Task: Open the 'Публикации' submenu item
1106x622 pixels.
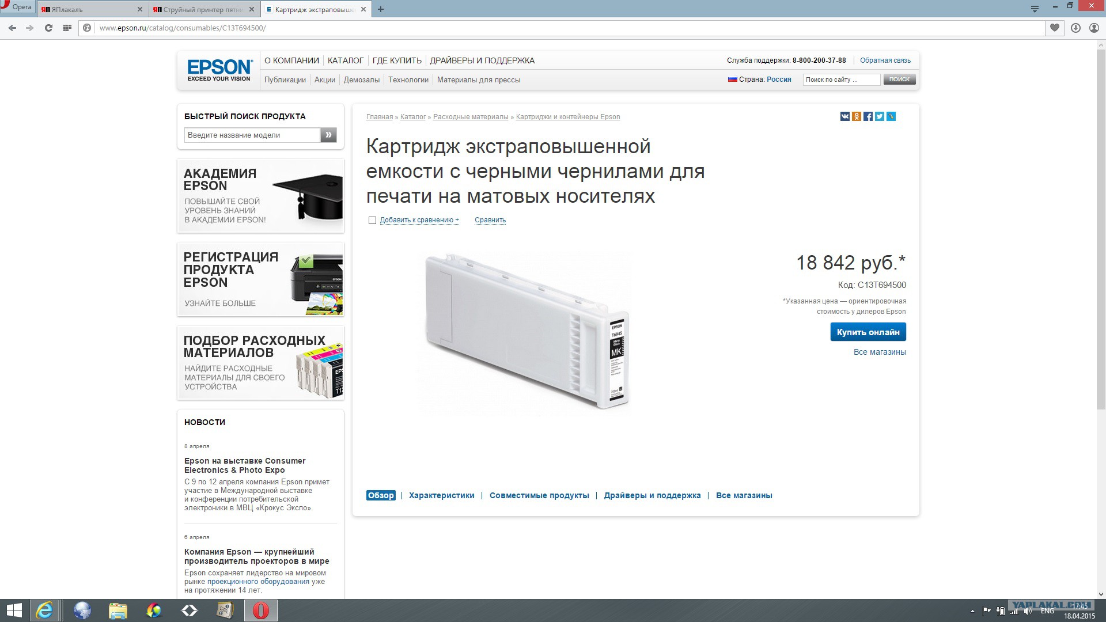Action: click(x=285, y=80)
